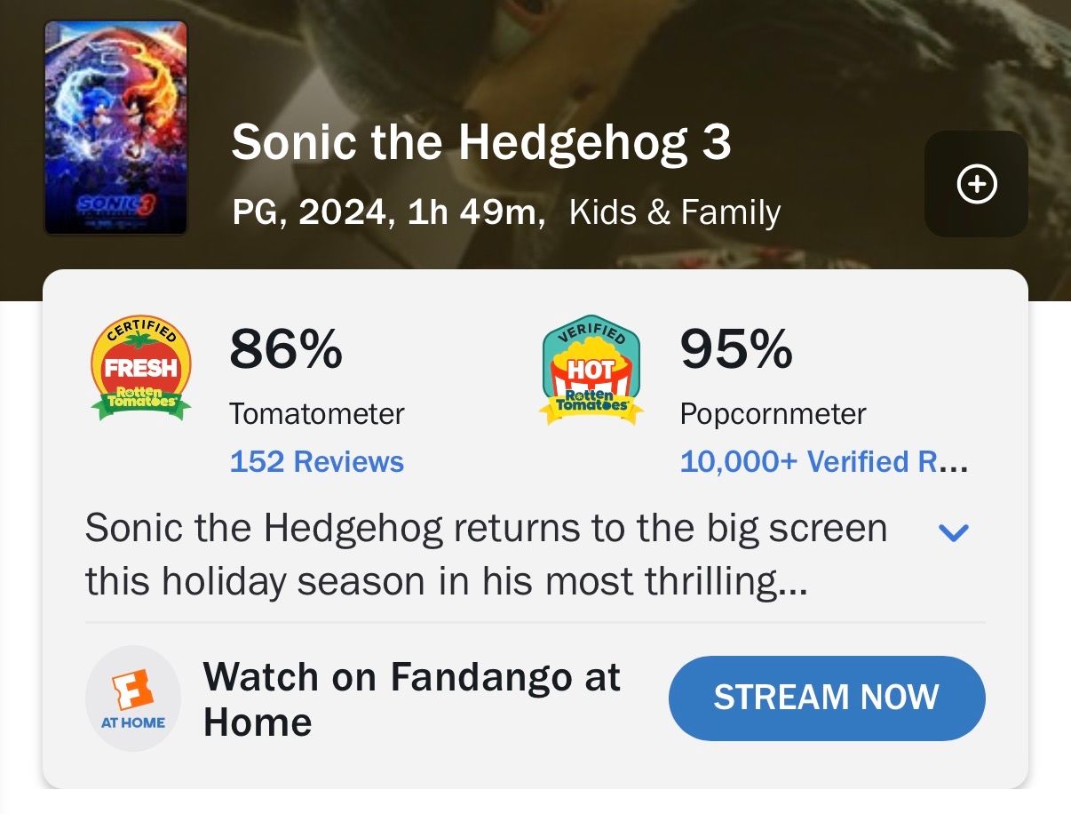Image resolution: width=1071 pixels, height=814 pixels.
Task: Add movie to watchlist with plus icon
Action: point(976,184)
